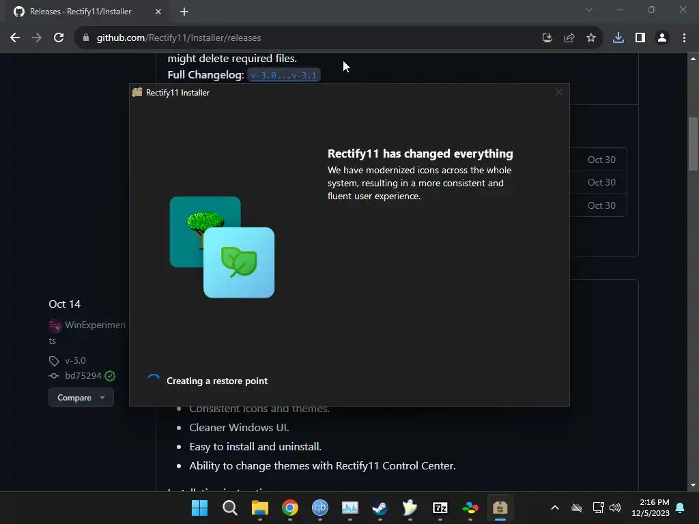
Task: Click the scrollbar up arrow
Action: click(x=693, y=59)
